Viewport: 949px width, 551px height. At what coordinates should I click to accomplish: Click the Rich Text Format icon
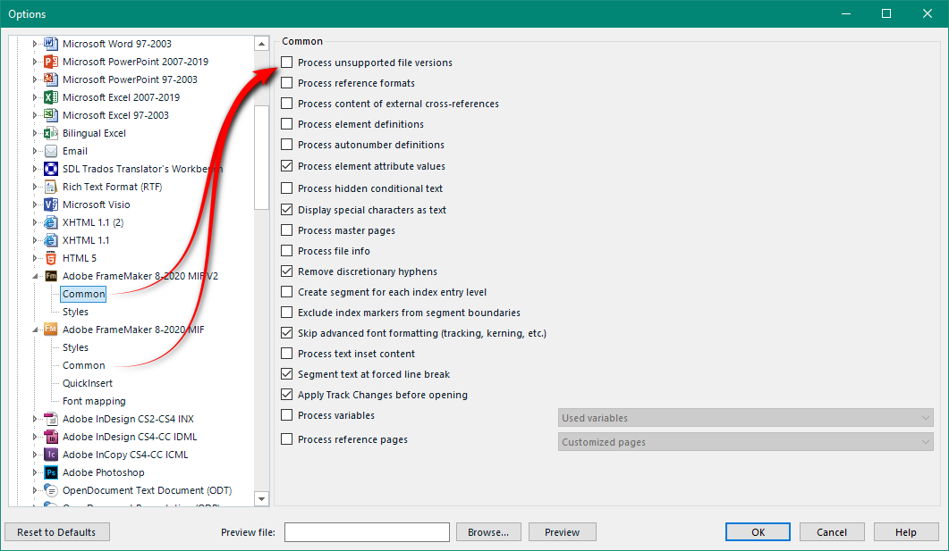pos(52,187)
